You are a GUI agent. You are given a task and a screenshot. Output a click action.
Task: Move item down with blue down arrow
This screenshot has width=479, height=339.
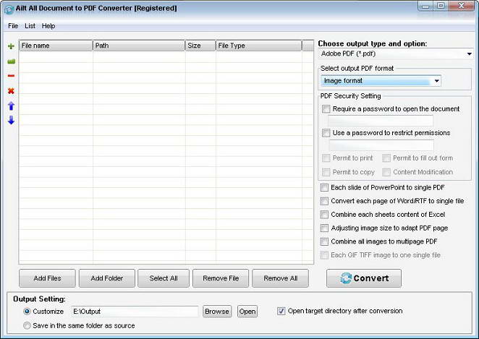click(x=11, y=120)
